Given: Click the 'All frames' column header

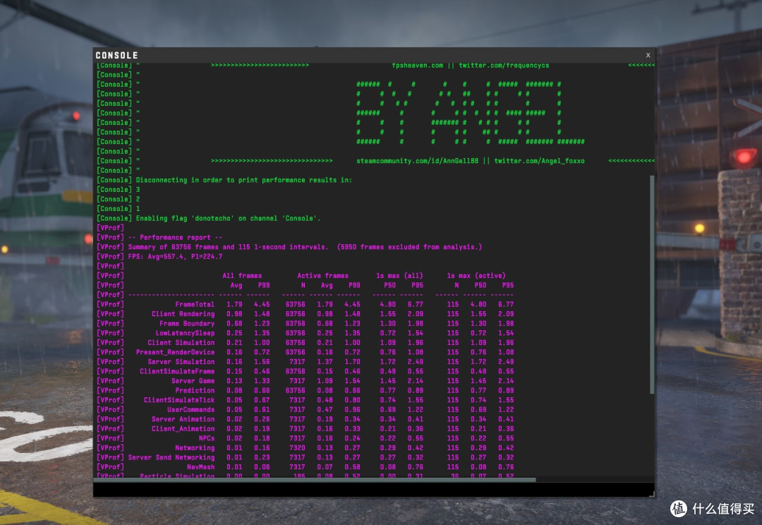Looking at the screenshot, I should point(242,276).
